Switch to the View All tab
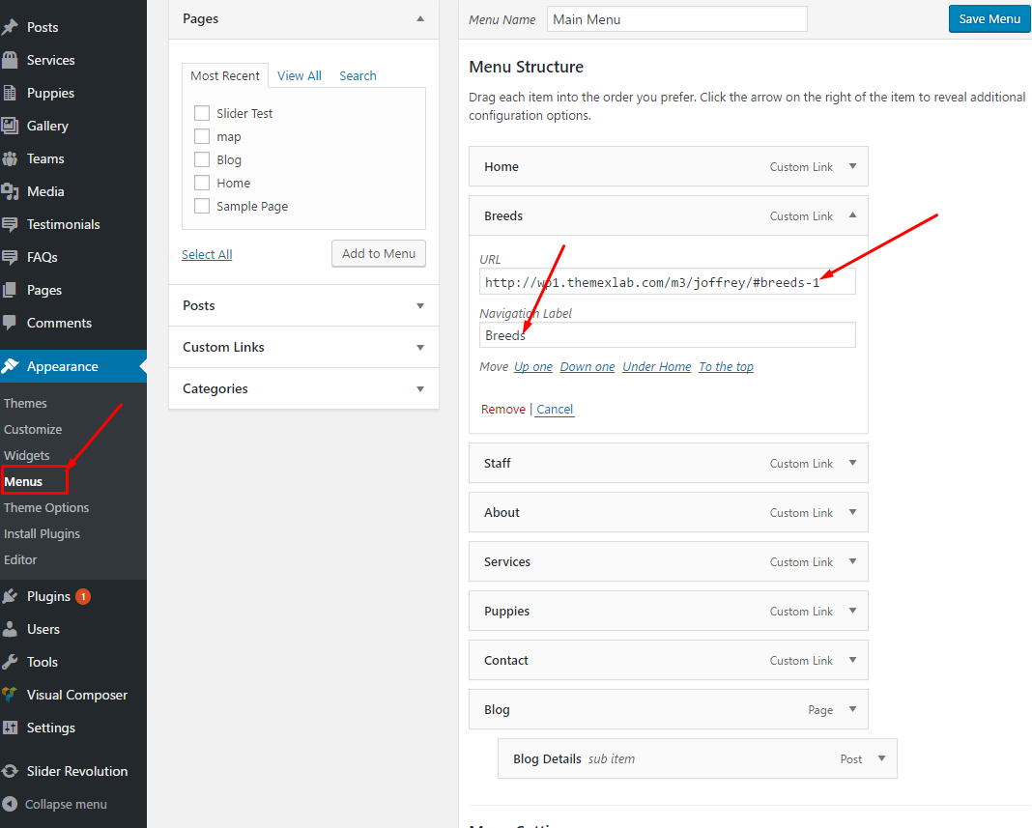Image resolution: width=1032 pixels, height=828 pixels. click(299, 76)
